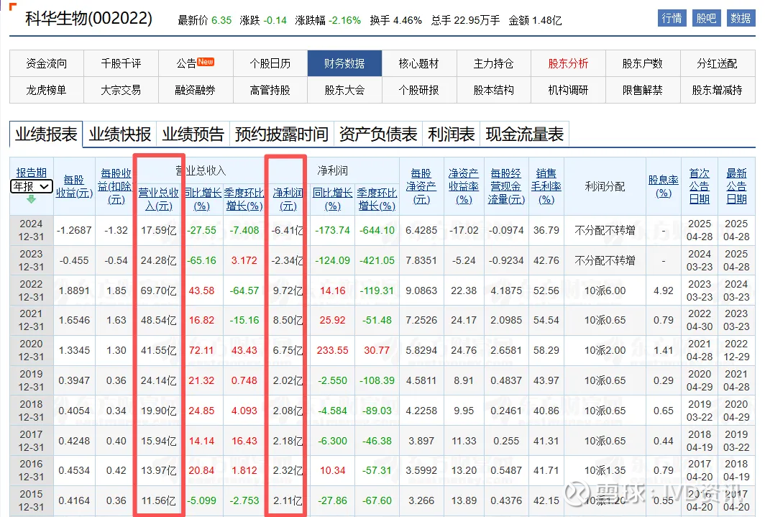
Task: Sort by the 每股收益(元) column header
Action: (x=74, y=186)
